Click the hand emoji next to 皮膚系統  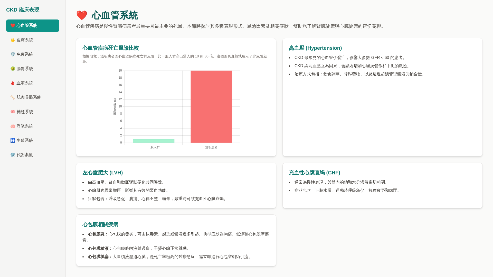coord(13,40)
